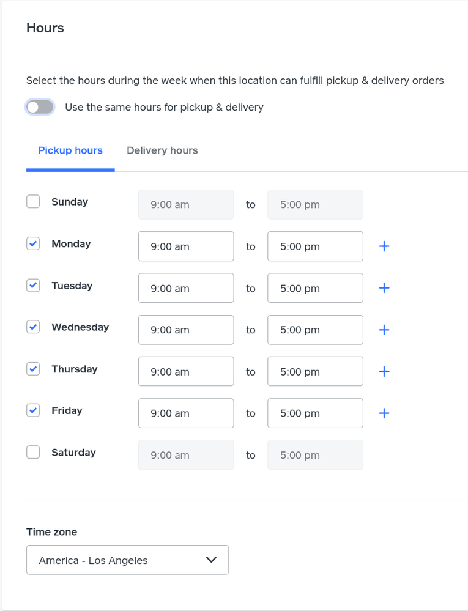Uncheck the Monday checkbox
The width and height of the screenshot is (468, 611).
[x=33, y=243]
